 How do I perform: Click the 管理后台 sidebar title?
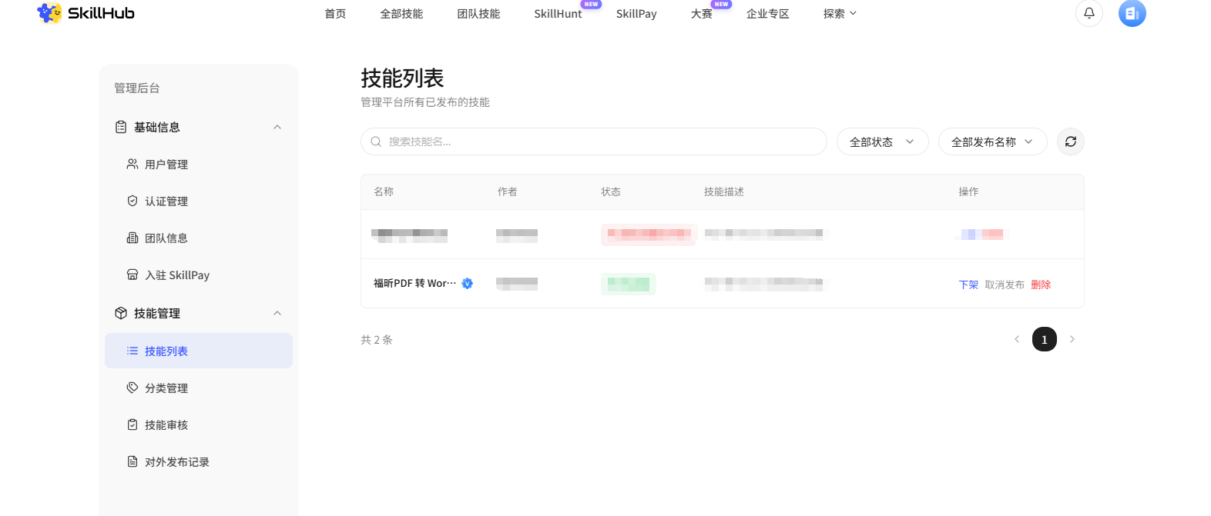pyautogui.click(x=137, y=88)
